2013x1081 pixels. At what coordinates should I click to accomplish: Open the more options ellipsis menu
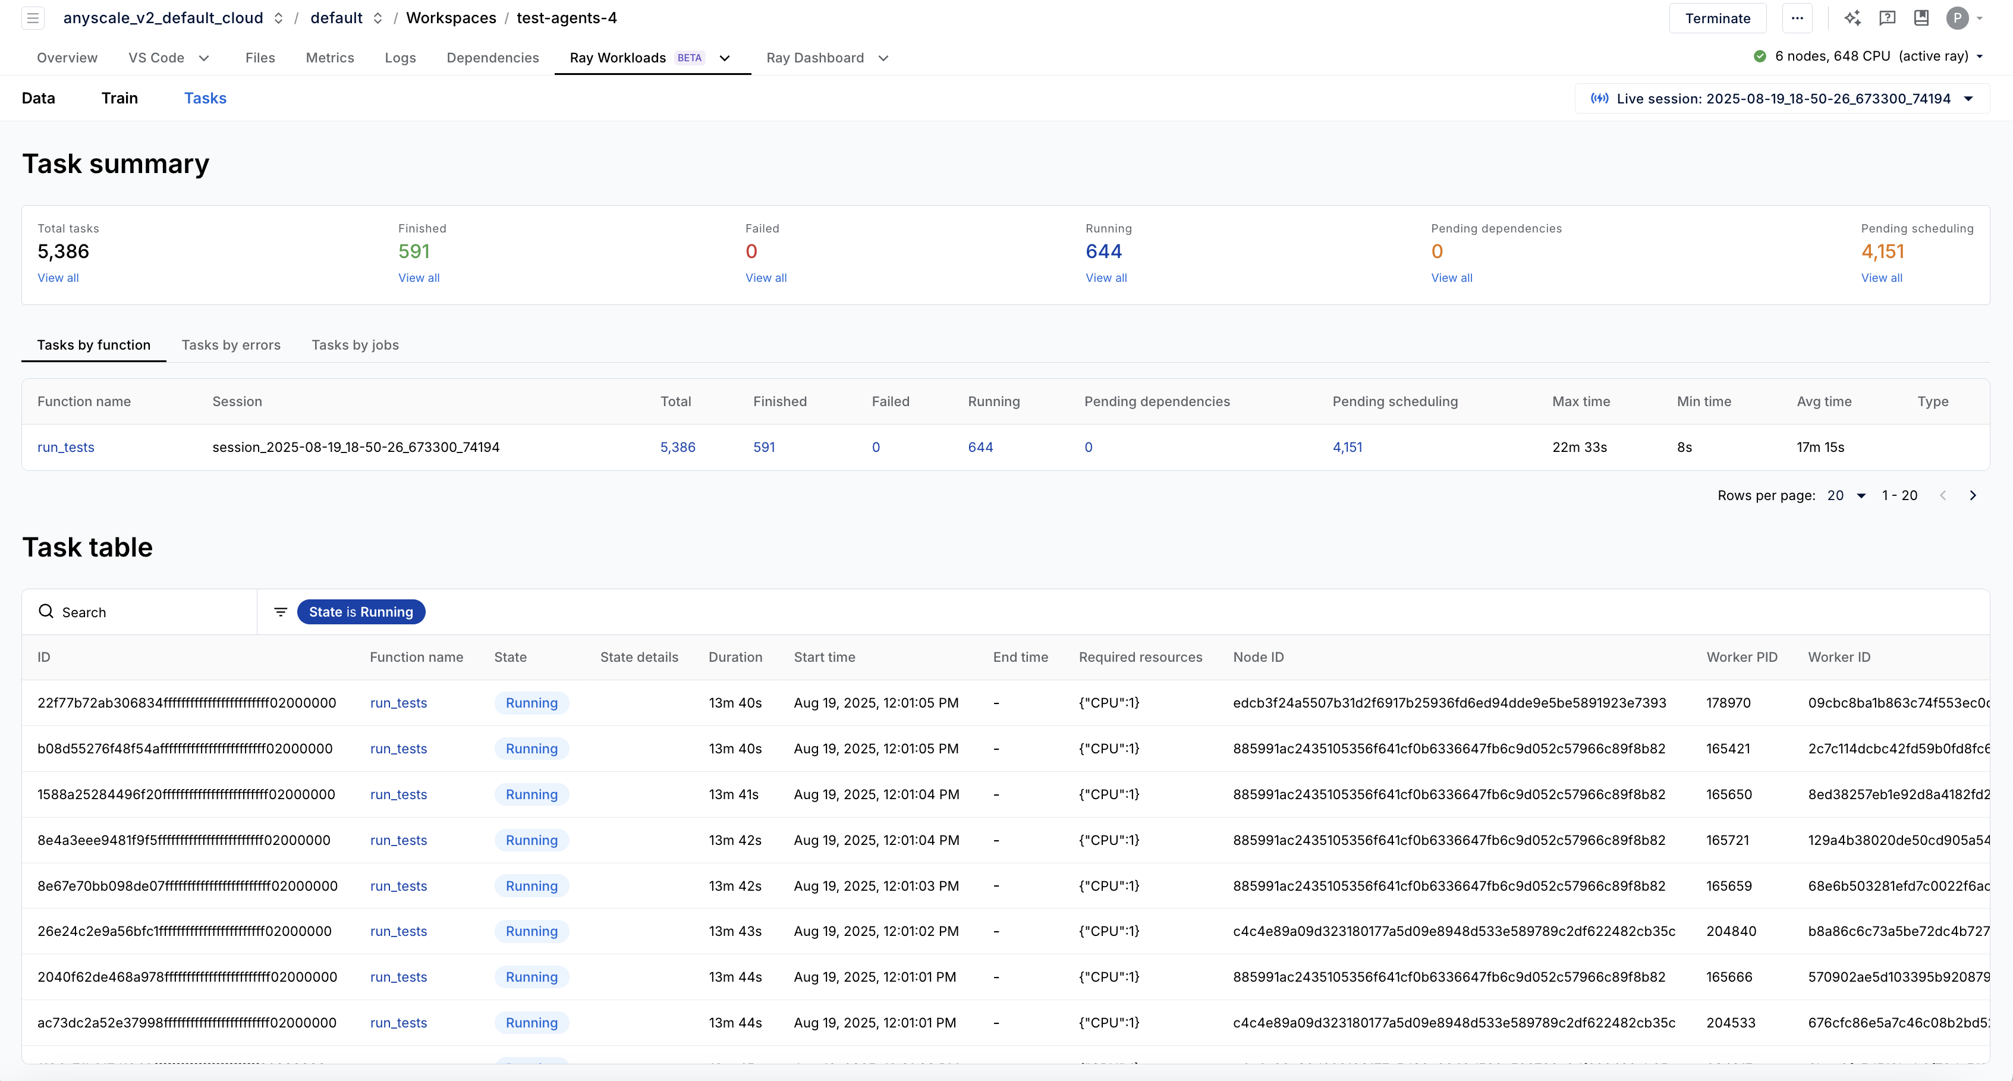[1798, 18]
